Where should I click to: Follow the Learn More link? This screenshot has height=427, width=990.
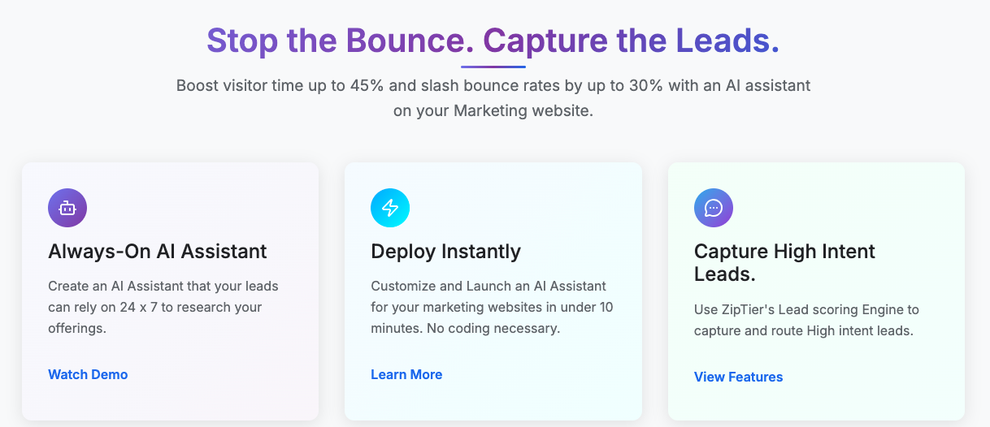[x=406, y=374]
